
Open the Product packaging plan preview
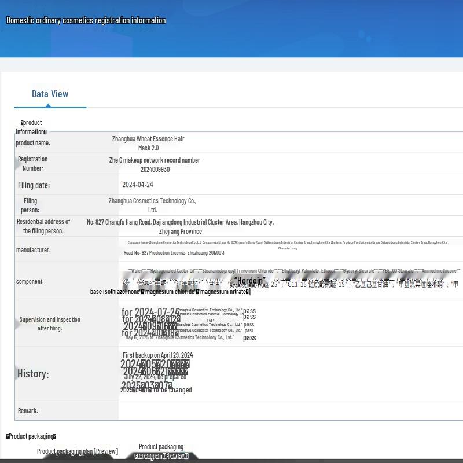click(77, 451)
